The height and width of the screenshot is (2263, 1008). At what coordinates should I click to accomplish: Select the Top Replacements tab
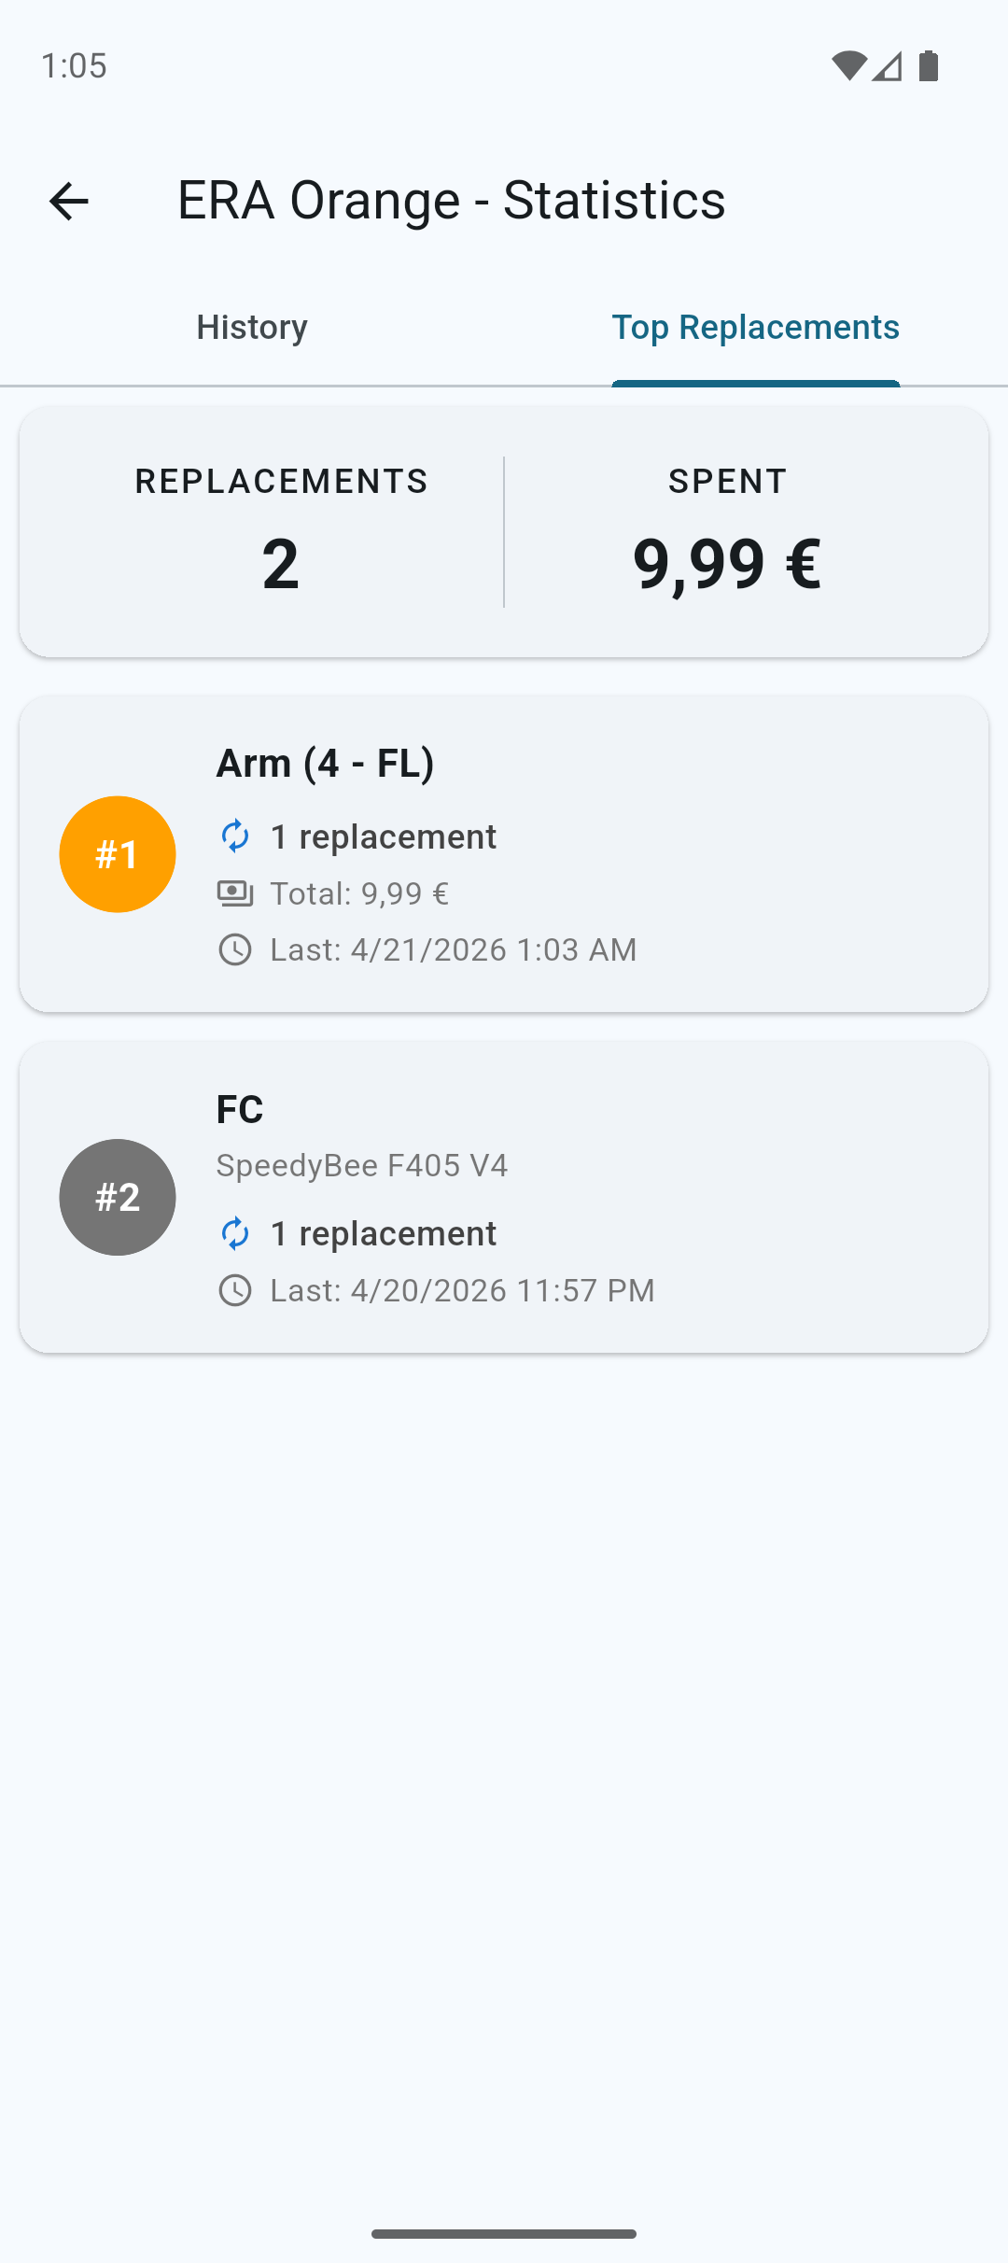click(x=755, y=327)
